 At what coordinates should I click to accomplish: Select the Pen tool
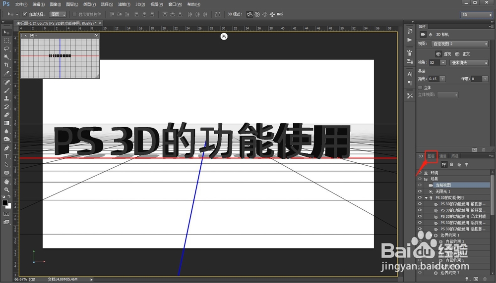pos(6,148)
